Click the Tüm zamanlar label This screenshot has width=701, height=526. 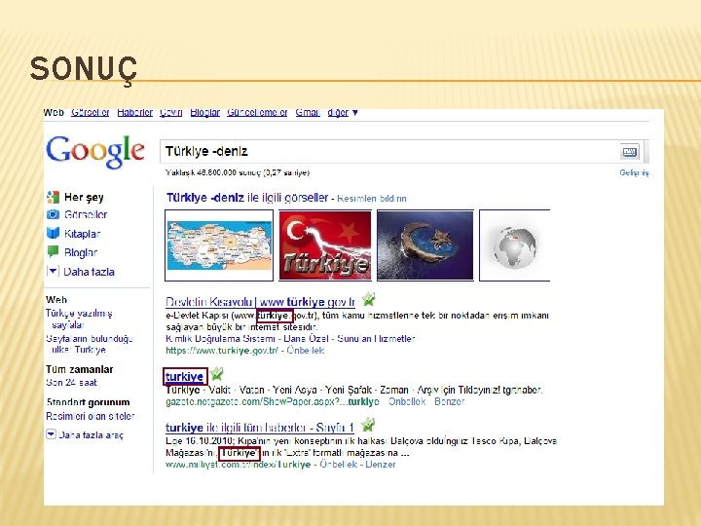click(x=80, y=369)
